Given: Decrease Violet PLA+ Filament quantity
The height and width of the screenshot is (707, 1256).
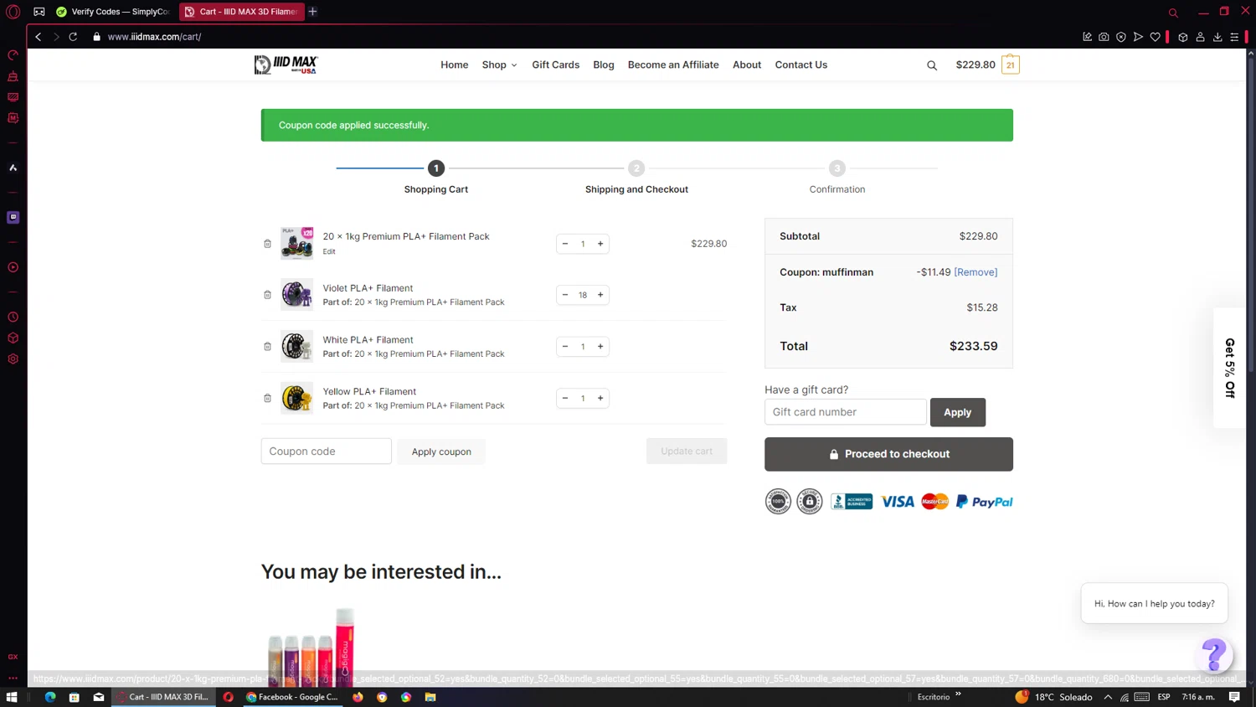Looking at the screenshot, I should [x=565, y=295].
